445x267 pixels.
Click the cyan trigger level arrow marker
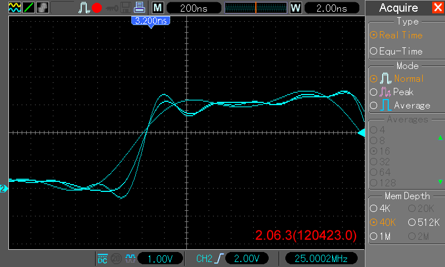pos(361,133)
